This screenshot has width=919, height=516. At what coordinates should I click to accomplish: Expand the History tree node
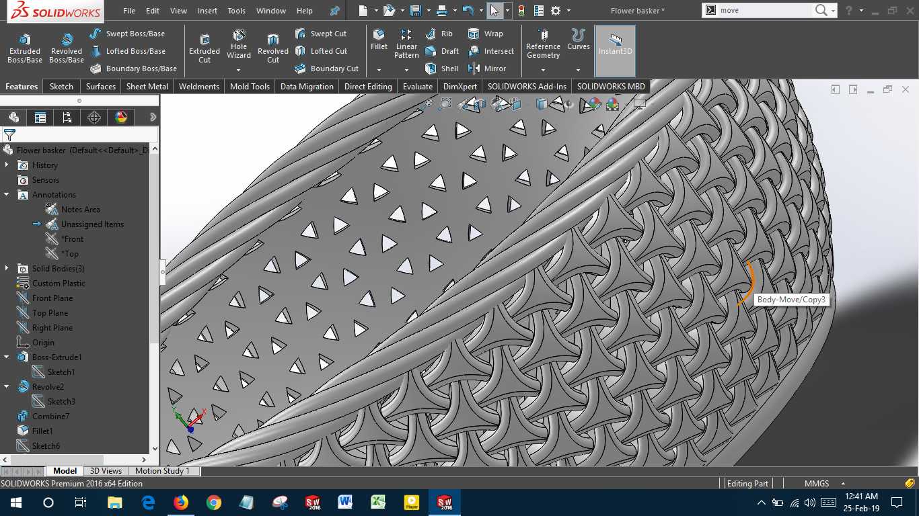point(7,165)
